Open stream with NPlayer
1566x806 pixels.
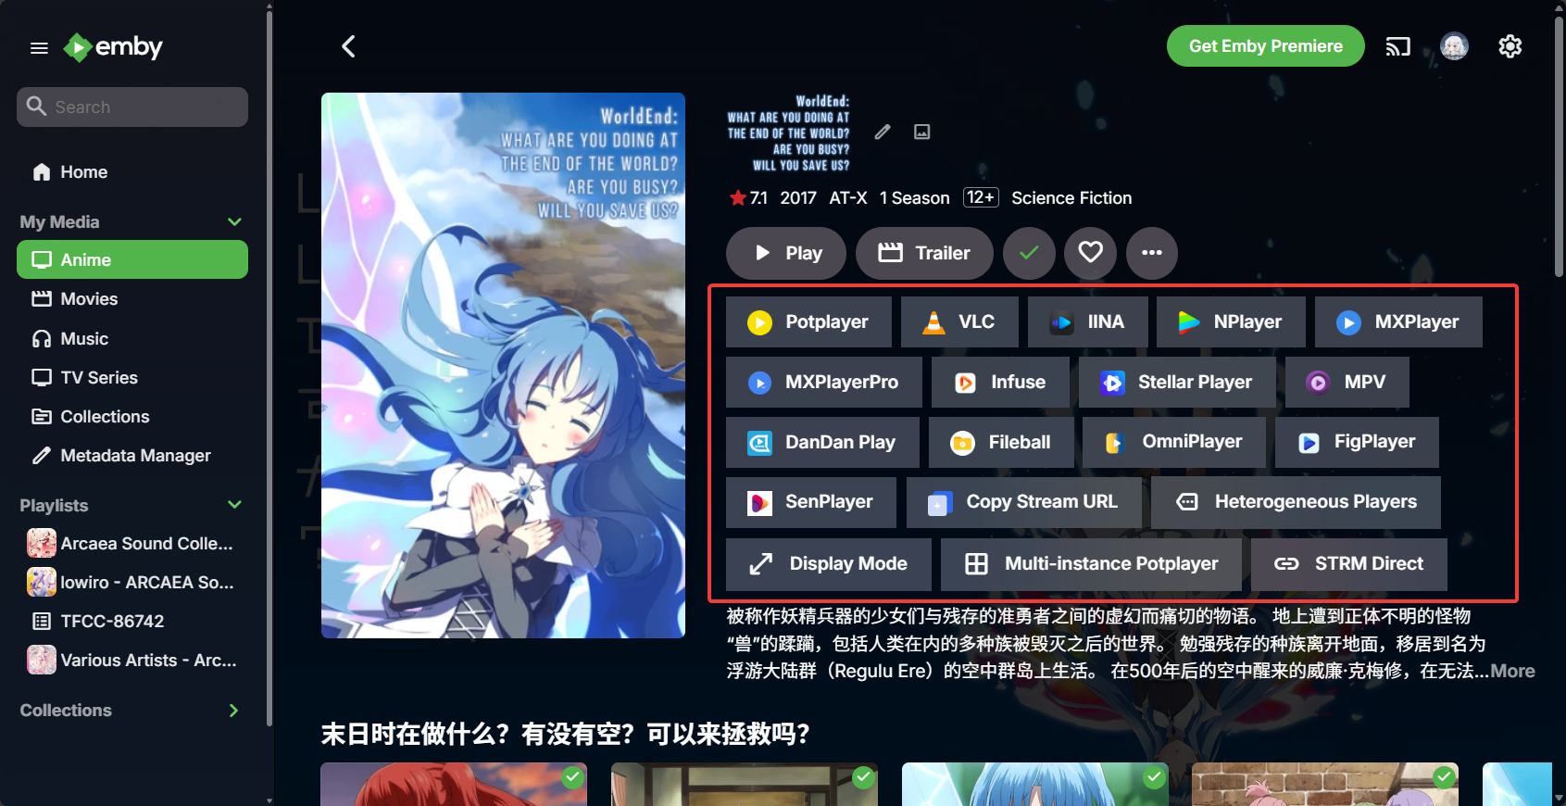point(1231,321)
